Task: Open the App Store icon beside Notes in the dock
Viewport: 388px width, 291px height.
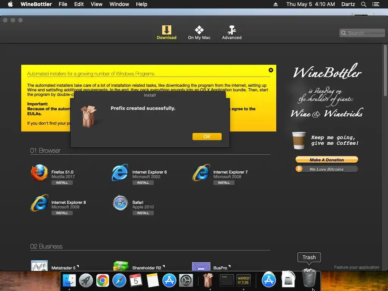Action: 169,280
